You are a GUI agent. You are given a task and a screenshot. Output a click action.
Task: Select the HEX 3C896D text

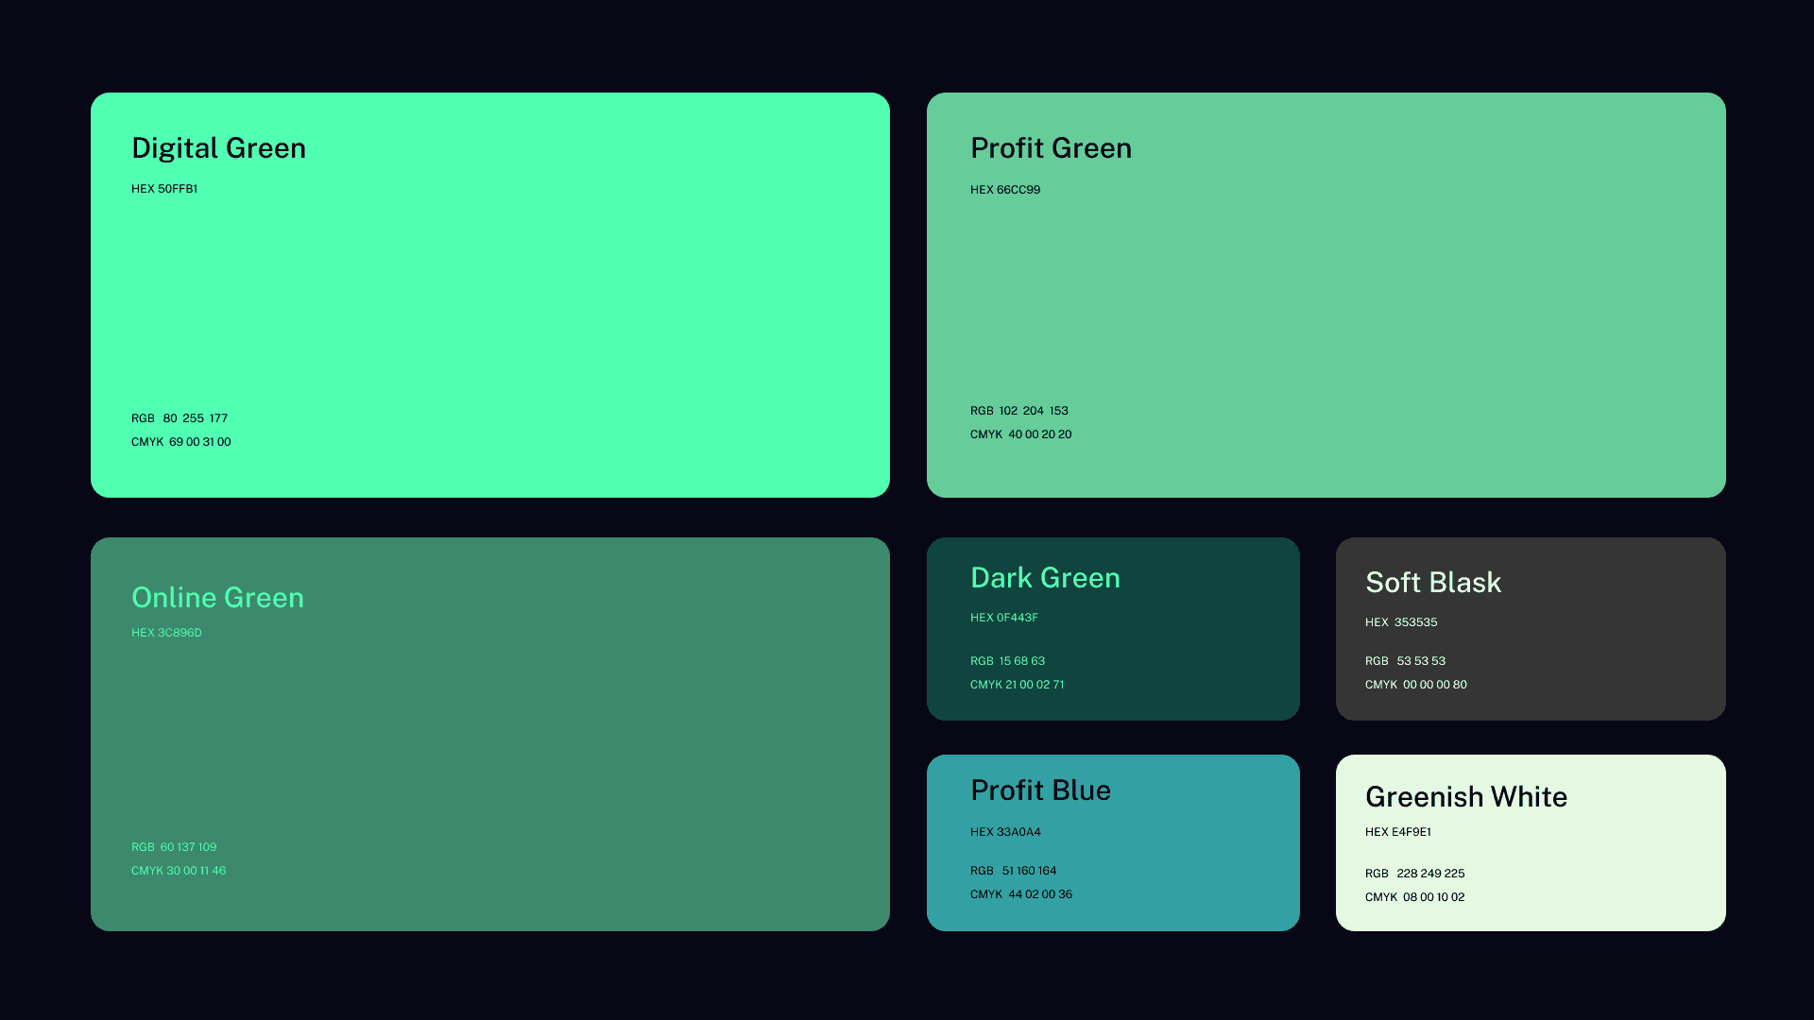click(x=166, y=633)
